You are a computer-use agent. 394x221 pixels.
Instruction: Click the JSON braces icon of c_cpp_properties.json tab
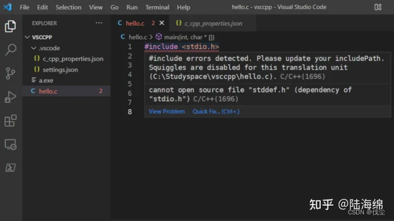[178, 23]
